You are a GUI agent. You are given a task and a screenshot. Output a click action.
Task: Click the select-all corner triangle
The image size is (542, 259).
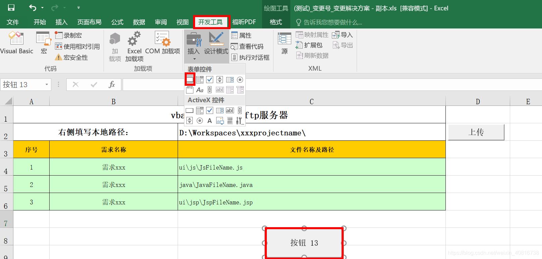[8, 101]
